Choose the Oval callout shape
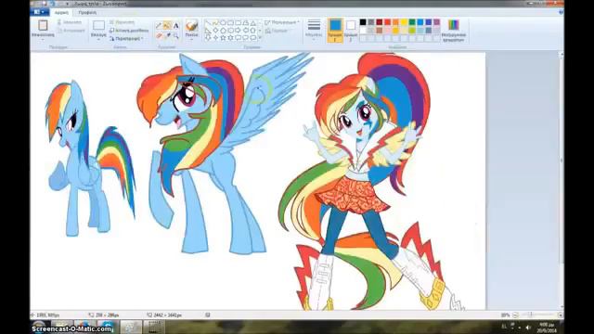This screenshot has height=334, width=594. pyautogui.click(x=245, y=37)
